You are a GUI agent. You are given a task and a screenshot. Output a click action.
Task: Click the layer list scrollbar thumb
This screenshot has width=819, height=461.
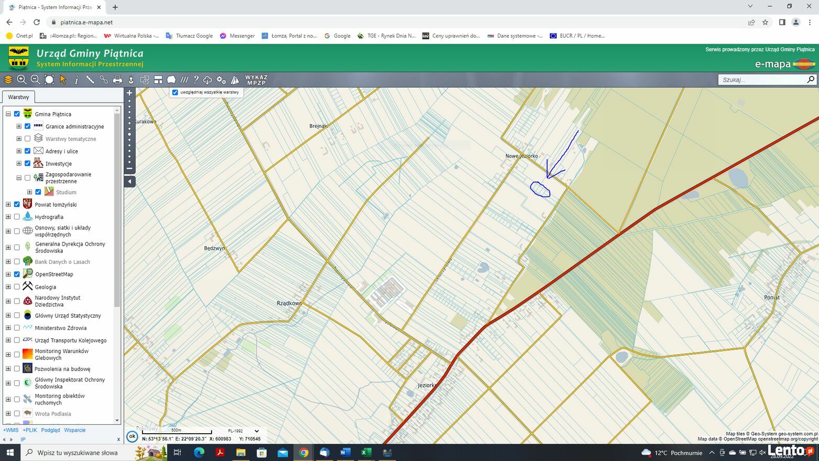click(x=117, y=210)
